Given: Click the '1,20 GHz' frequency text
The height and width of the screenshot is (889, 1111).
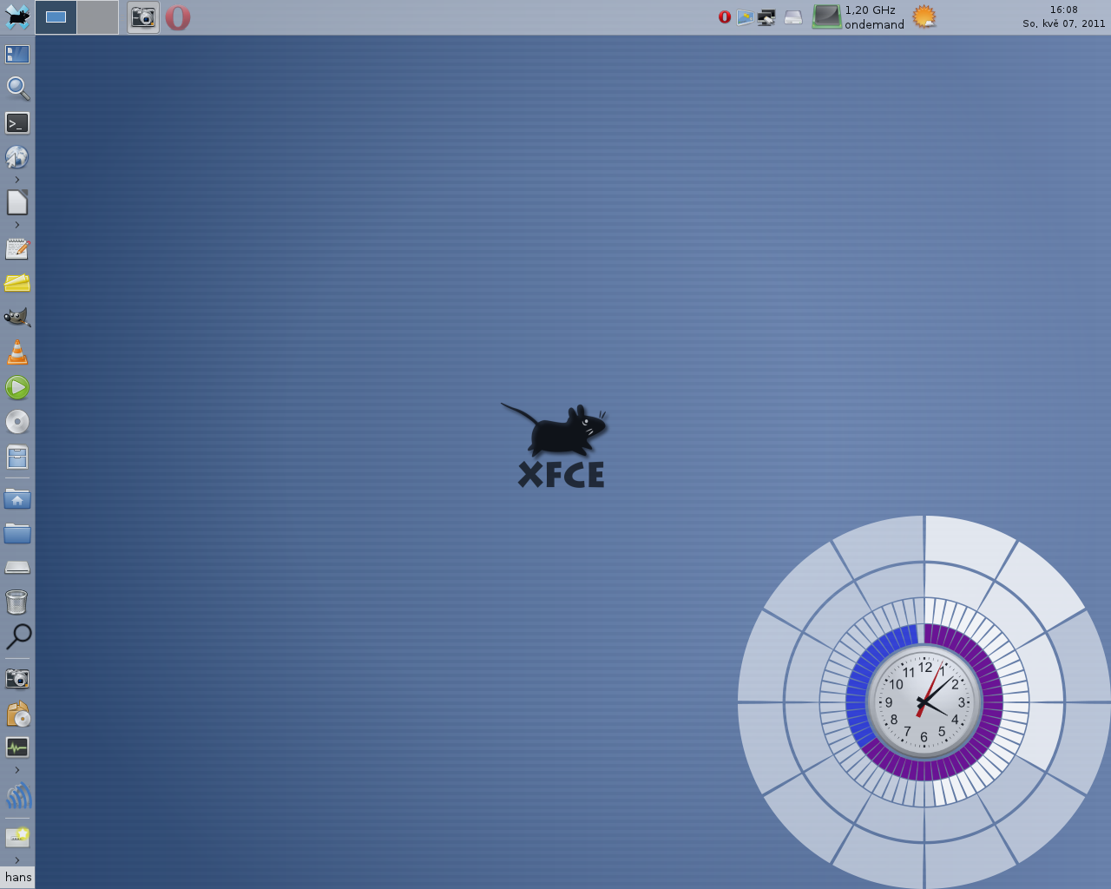Looking at the screenshot, I should tap(870, 10).
